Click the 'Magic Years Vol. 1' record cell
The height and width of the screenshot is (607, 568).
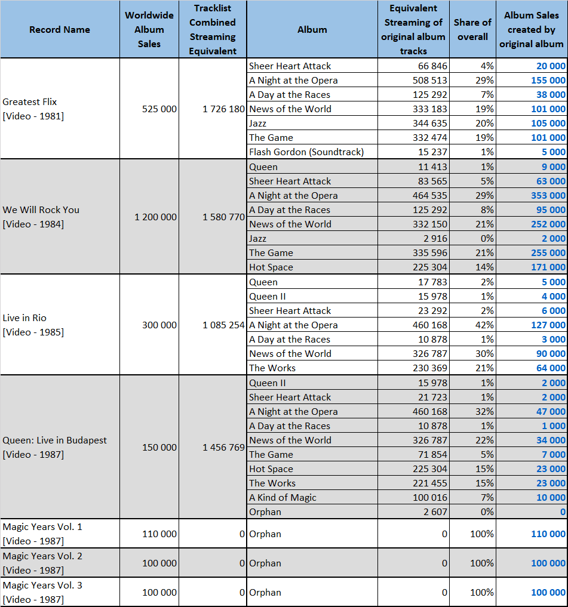click(x=60, y=534)
